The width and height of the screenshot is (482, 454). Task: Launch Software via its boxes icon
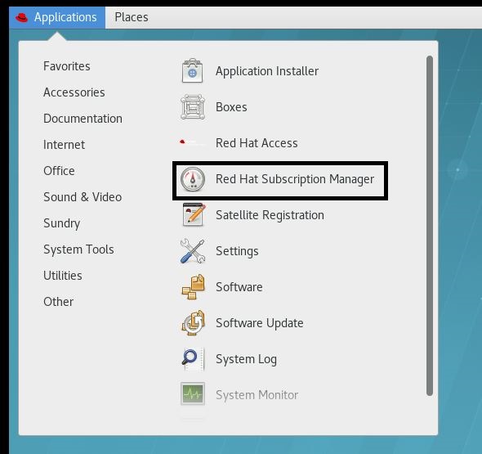(193, 287)
